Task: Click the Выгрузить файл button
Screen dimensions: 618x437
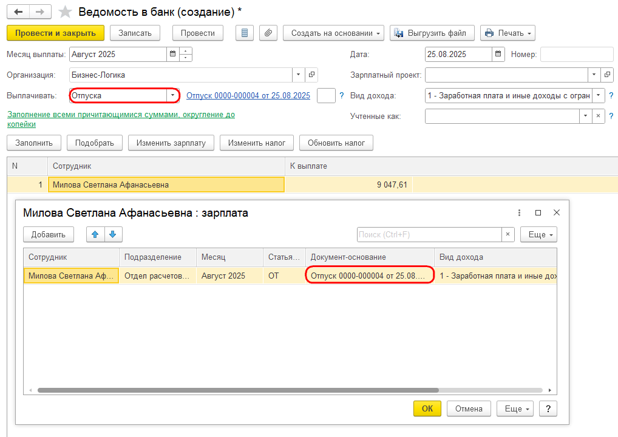Action: click(432, 33)
